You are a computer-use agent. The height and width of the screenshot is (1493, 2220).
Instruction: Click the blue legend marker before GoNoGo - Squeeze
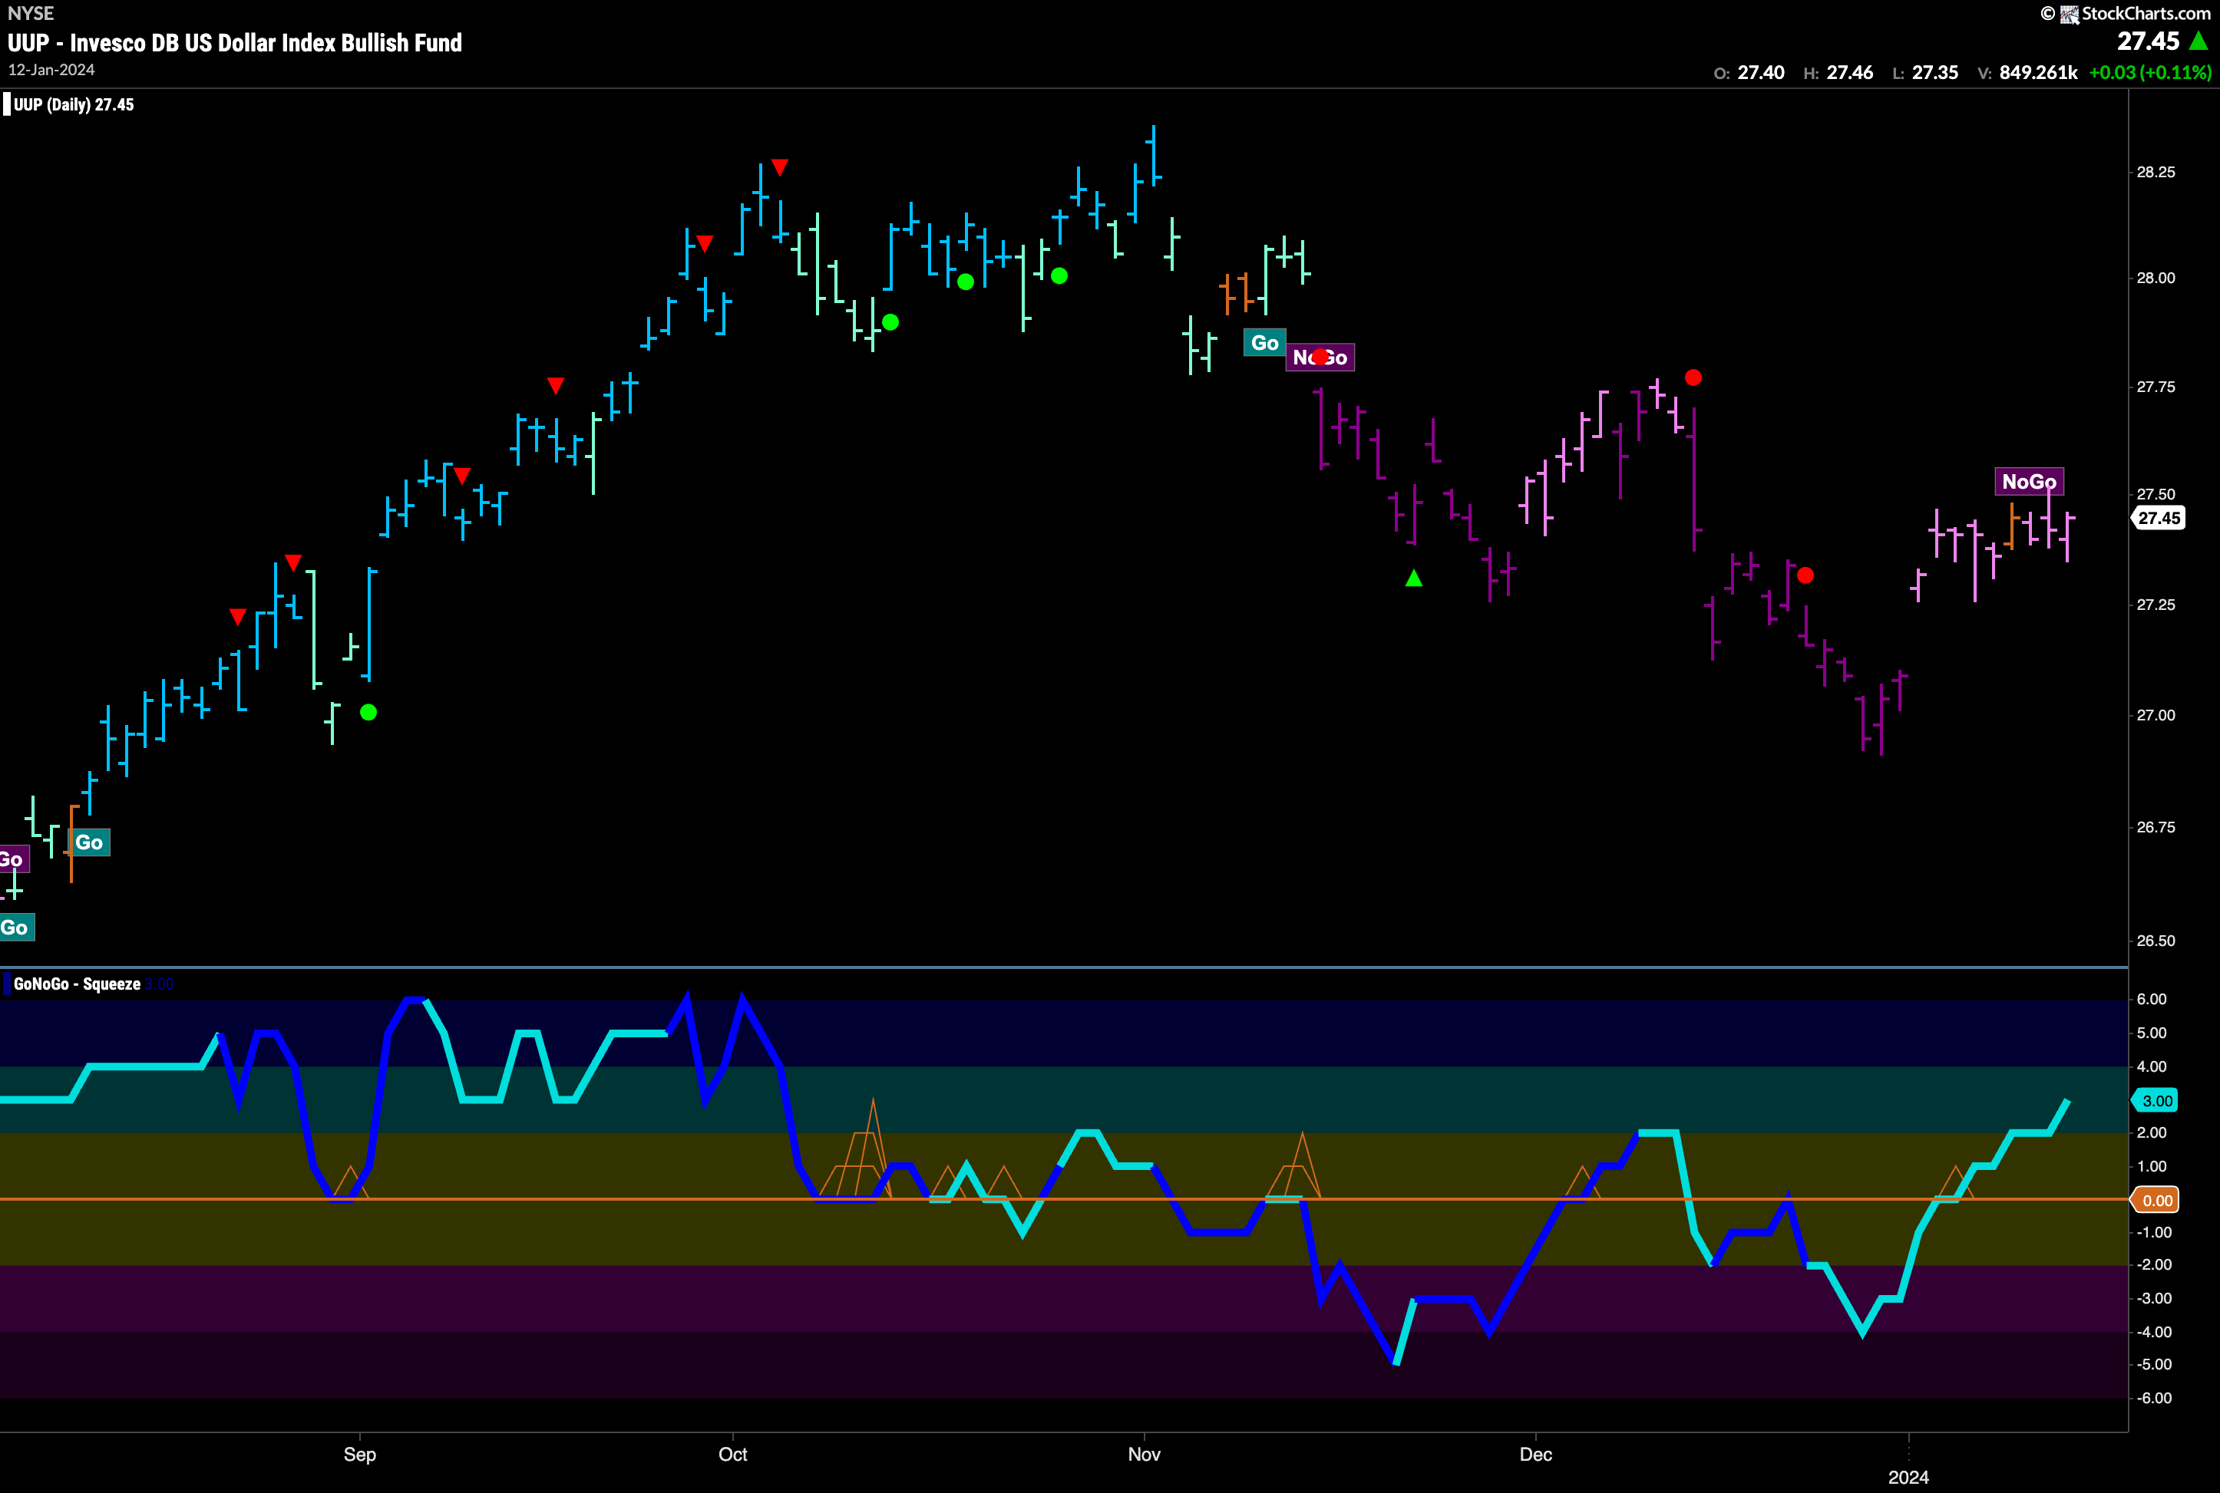pos(7,984)
